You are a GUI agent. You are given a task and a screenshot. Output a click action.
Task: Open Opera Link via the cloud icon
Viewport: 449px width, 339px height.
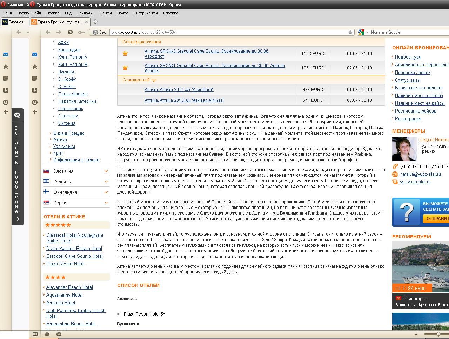[x=47, y=334]
